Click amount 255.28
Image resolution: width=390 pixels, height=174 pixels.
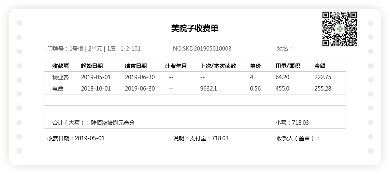(x=323, y=89)
